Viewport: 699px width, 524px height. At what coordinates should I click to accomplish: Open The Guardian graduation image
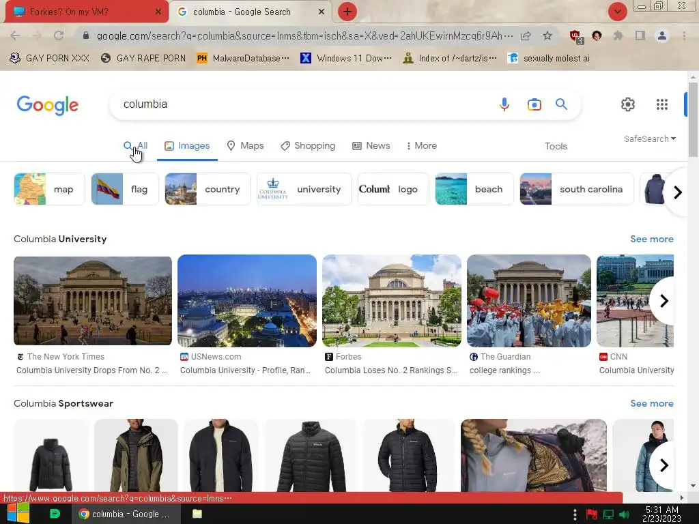tap(529, 301)
